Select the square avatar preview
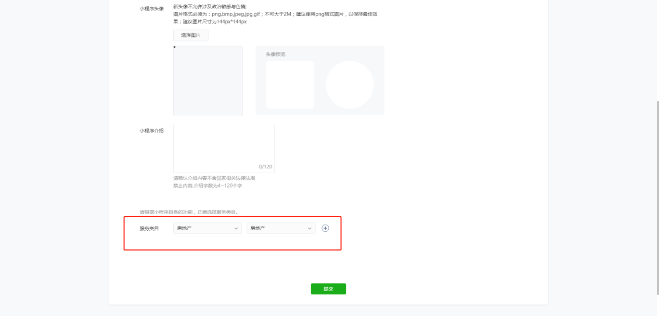The width and height of the screenshot is (659, 316). [290, 85]
